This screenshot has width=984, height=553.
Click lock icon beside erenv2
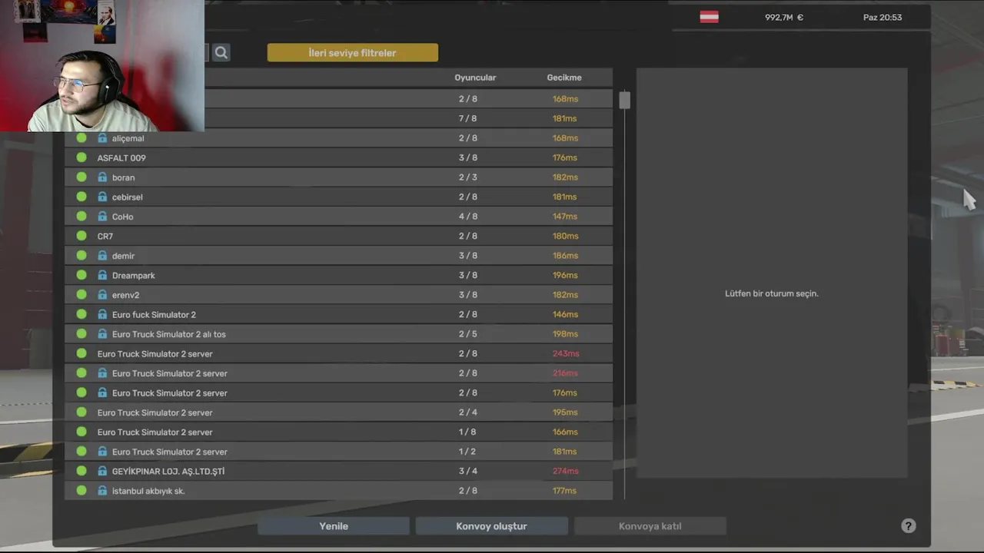[102, 295]
